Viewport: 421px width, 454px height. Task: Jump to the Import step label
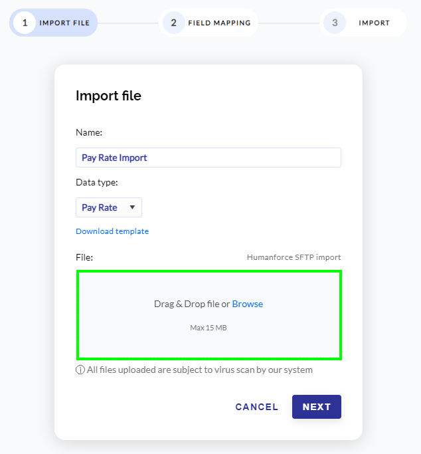(x=374, y=23)
